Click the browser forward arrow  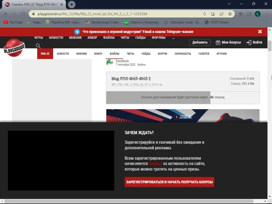coord(14,14)
